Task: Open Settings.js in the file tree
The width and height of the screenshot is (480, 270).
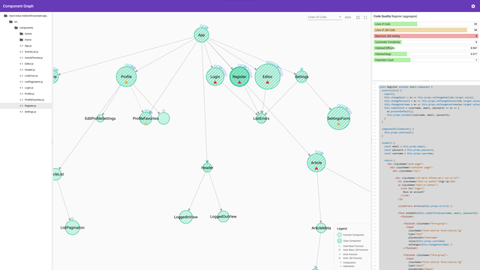Action: (28, 112)
